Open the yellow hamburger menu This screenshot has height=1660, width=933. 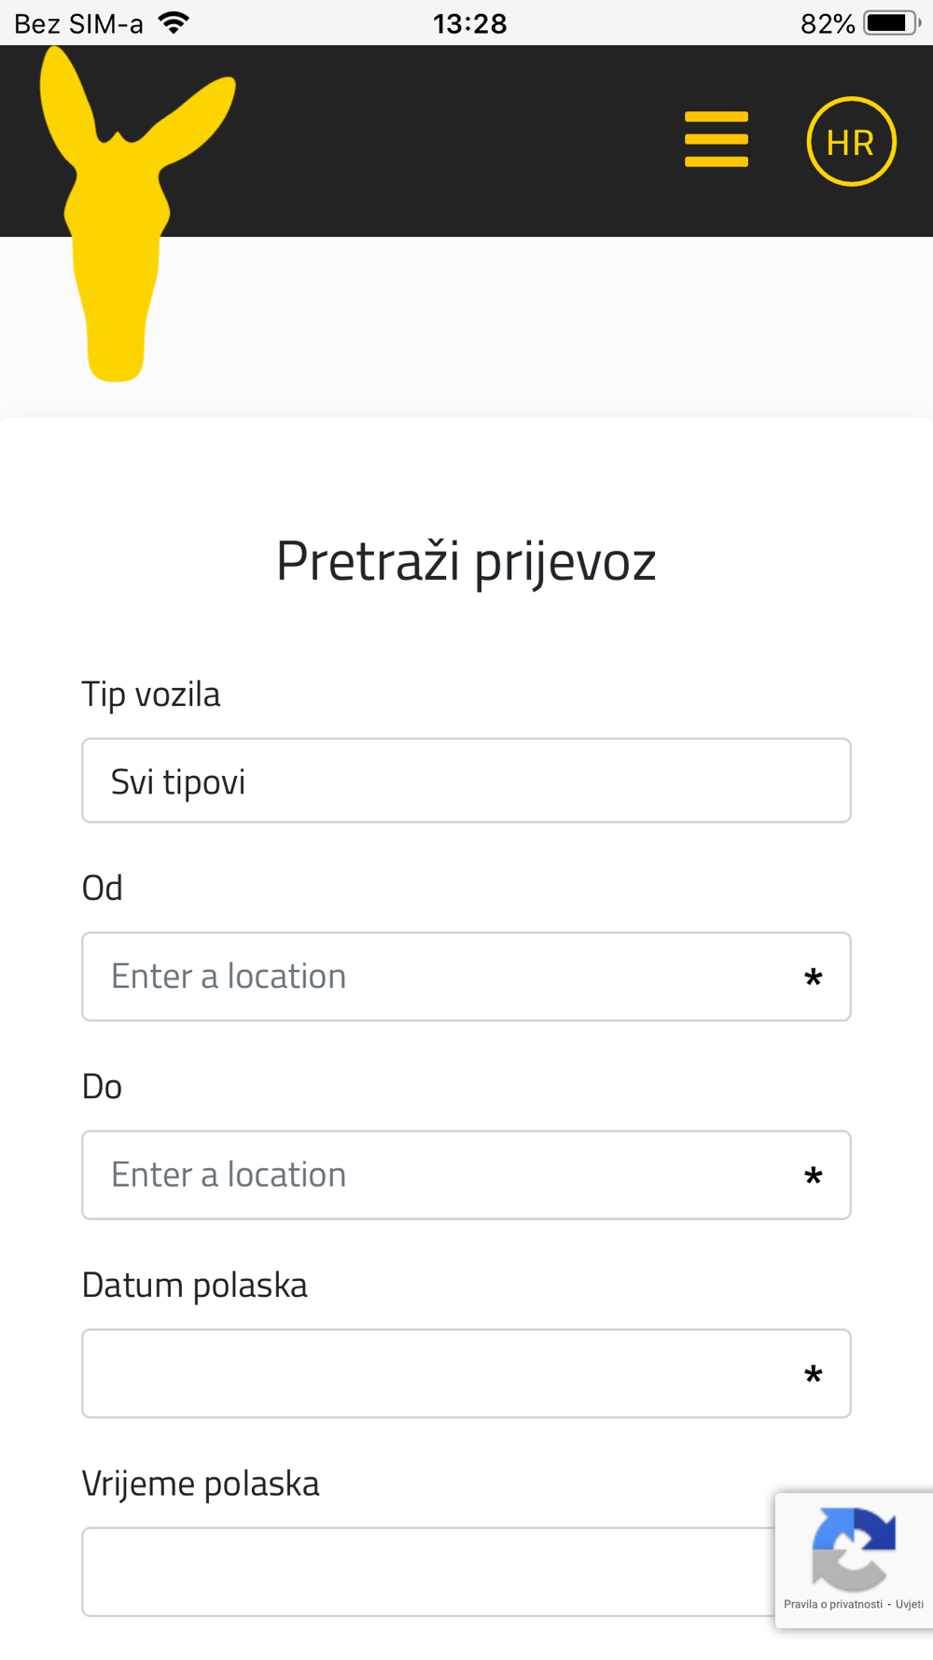pyautogui.click(x=716, y=140)
